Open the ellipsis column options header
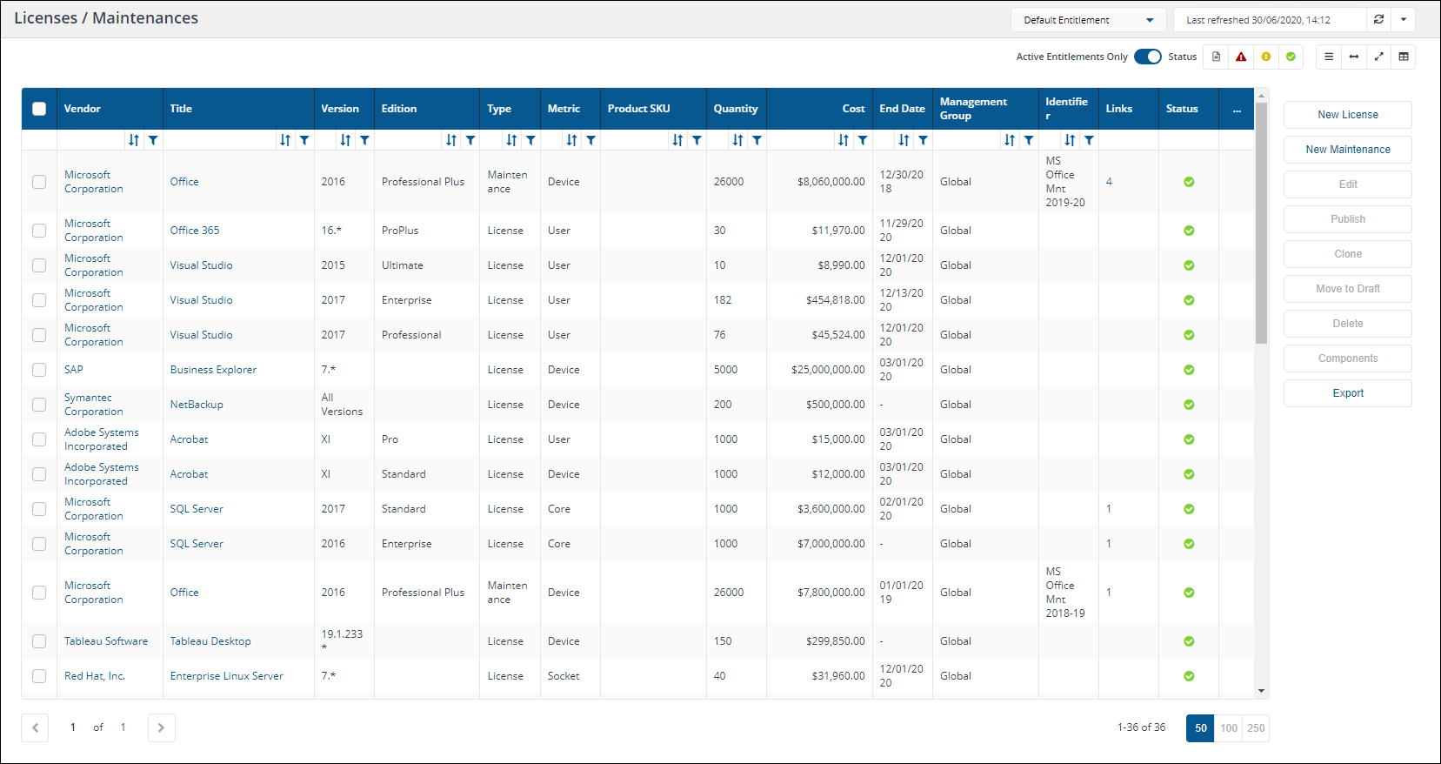Image resolution: width=1441 pixels, height=764 pixels. [x=1237, y=110]
